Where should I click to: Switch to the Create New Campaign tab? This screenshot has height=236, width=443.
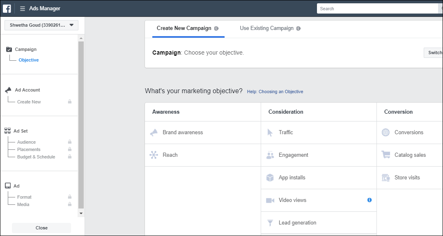pyautogui.click(x=184, y=28)
